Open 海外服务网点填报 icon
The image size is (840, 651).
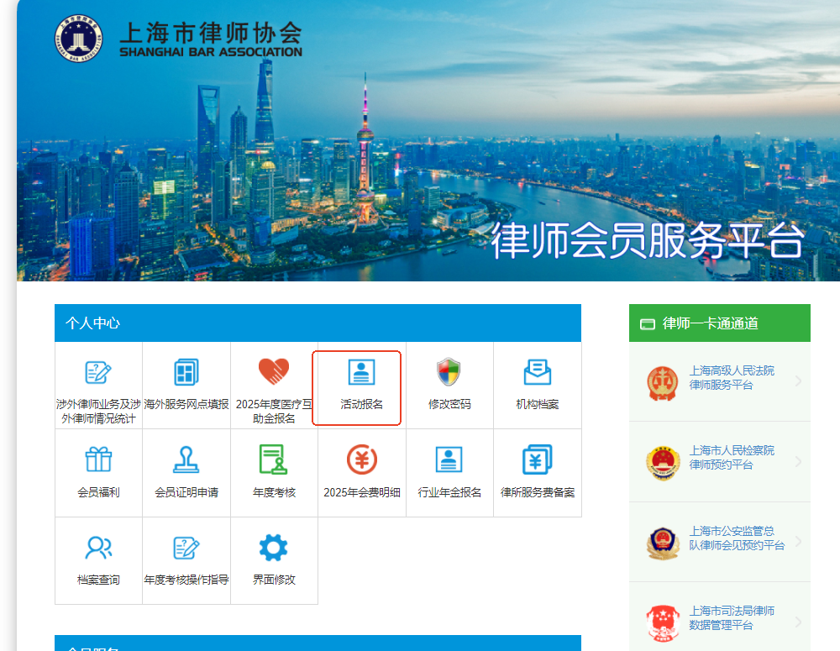[186, 372]
